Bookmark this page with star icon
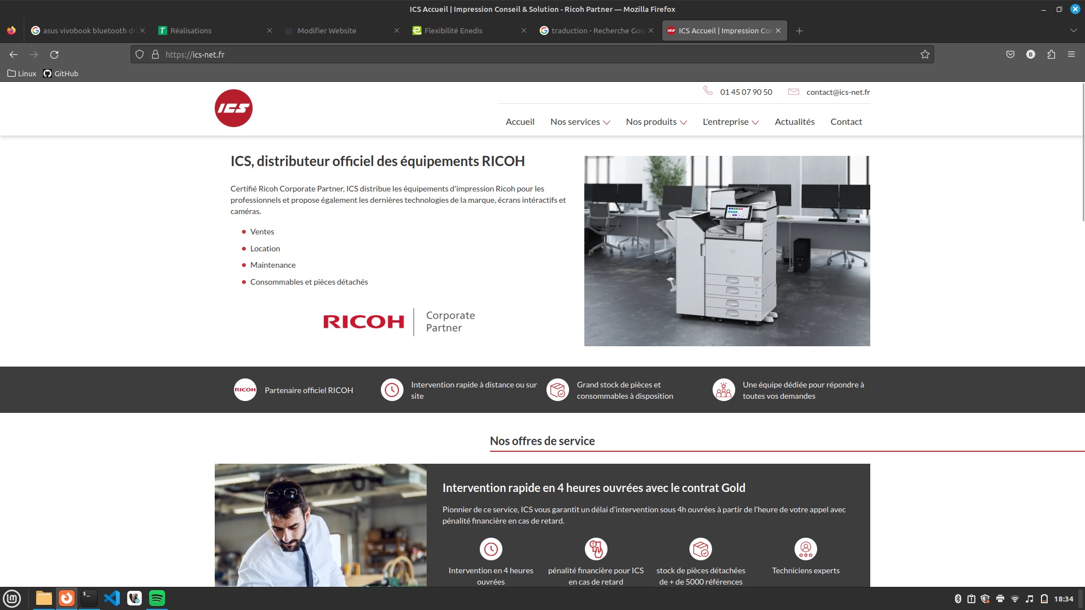1085x610 pixels. (x=925, y=55)
